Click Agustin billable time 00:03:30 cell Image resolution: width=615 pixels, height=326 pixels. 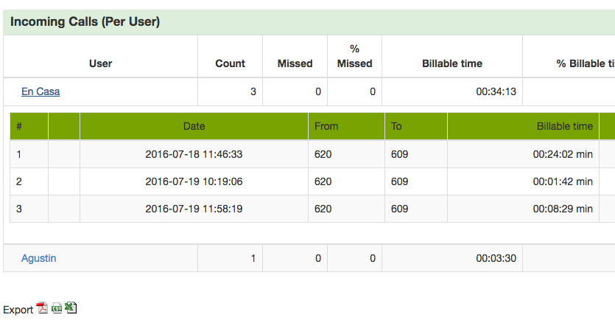[x=496, y=258]
